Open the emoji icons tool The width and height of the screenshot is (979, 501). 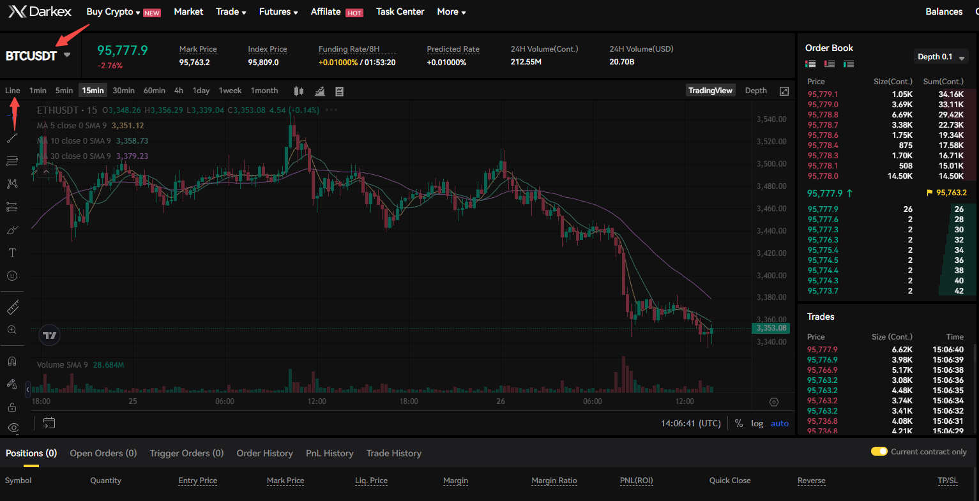point(12,276)
